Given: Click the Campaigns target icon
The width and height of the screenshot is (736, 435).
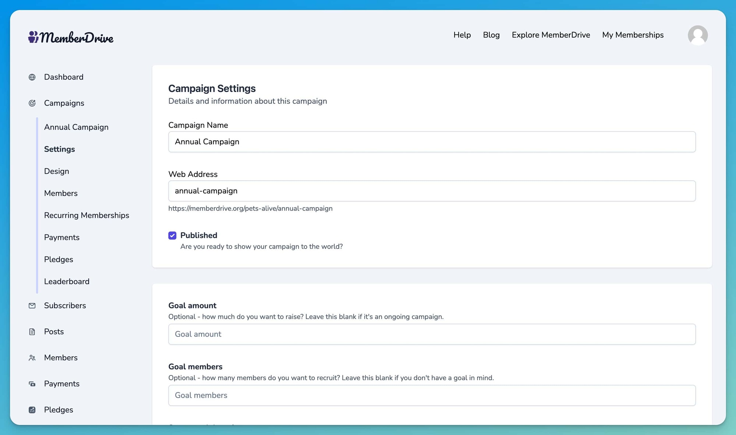Looking at the screenshot, I should point(32,103).
